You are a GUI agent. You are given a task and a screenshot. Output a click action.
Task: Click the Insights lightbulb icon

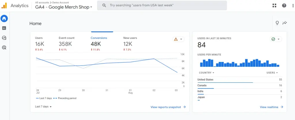pyautogui.click(x=277, y=23)
